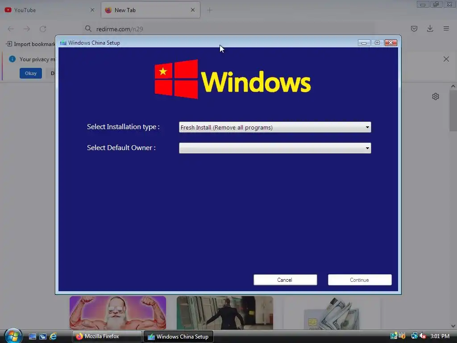
Task: Select Mozilla Firefox taskbar button
Action: pos(107,336)
